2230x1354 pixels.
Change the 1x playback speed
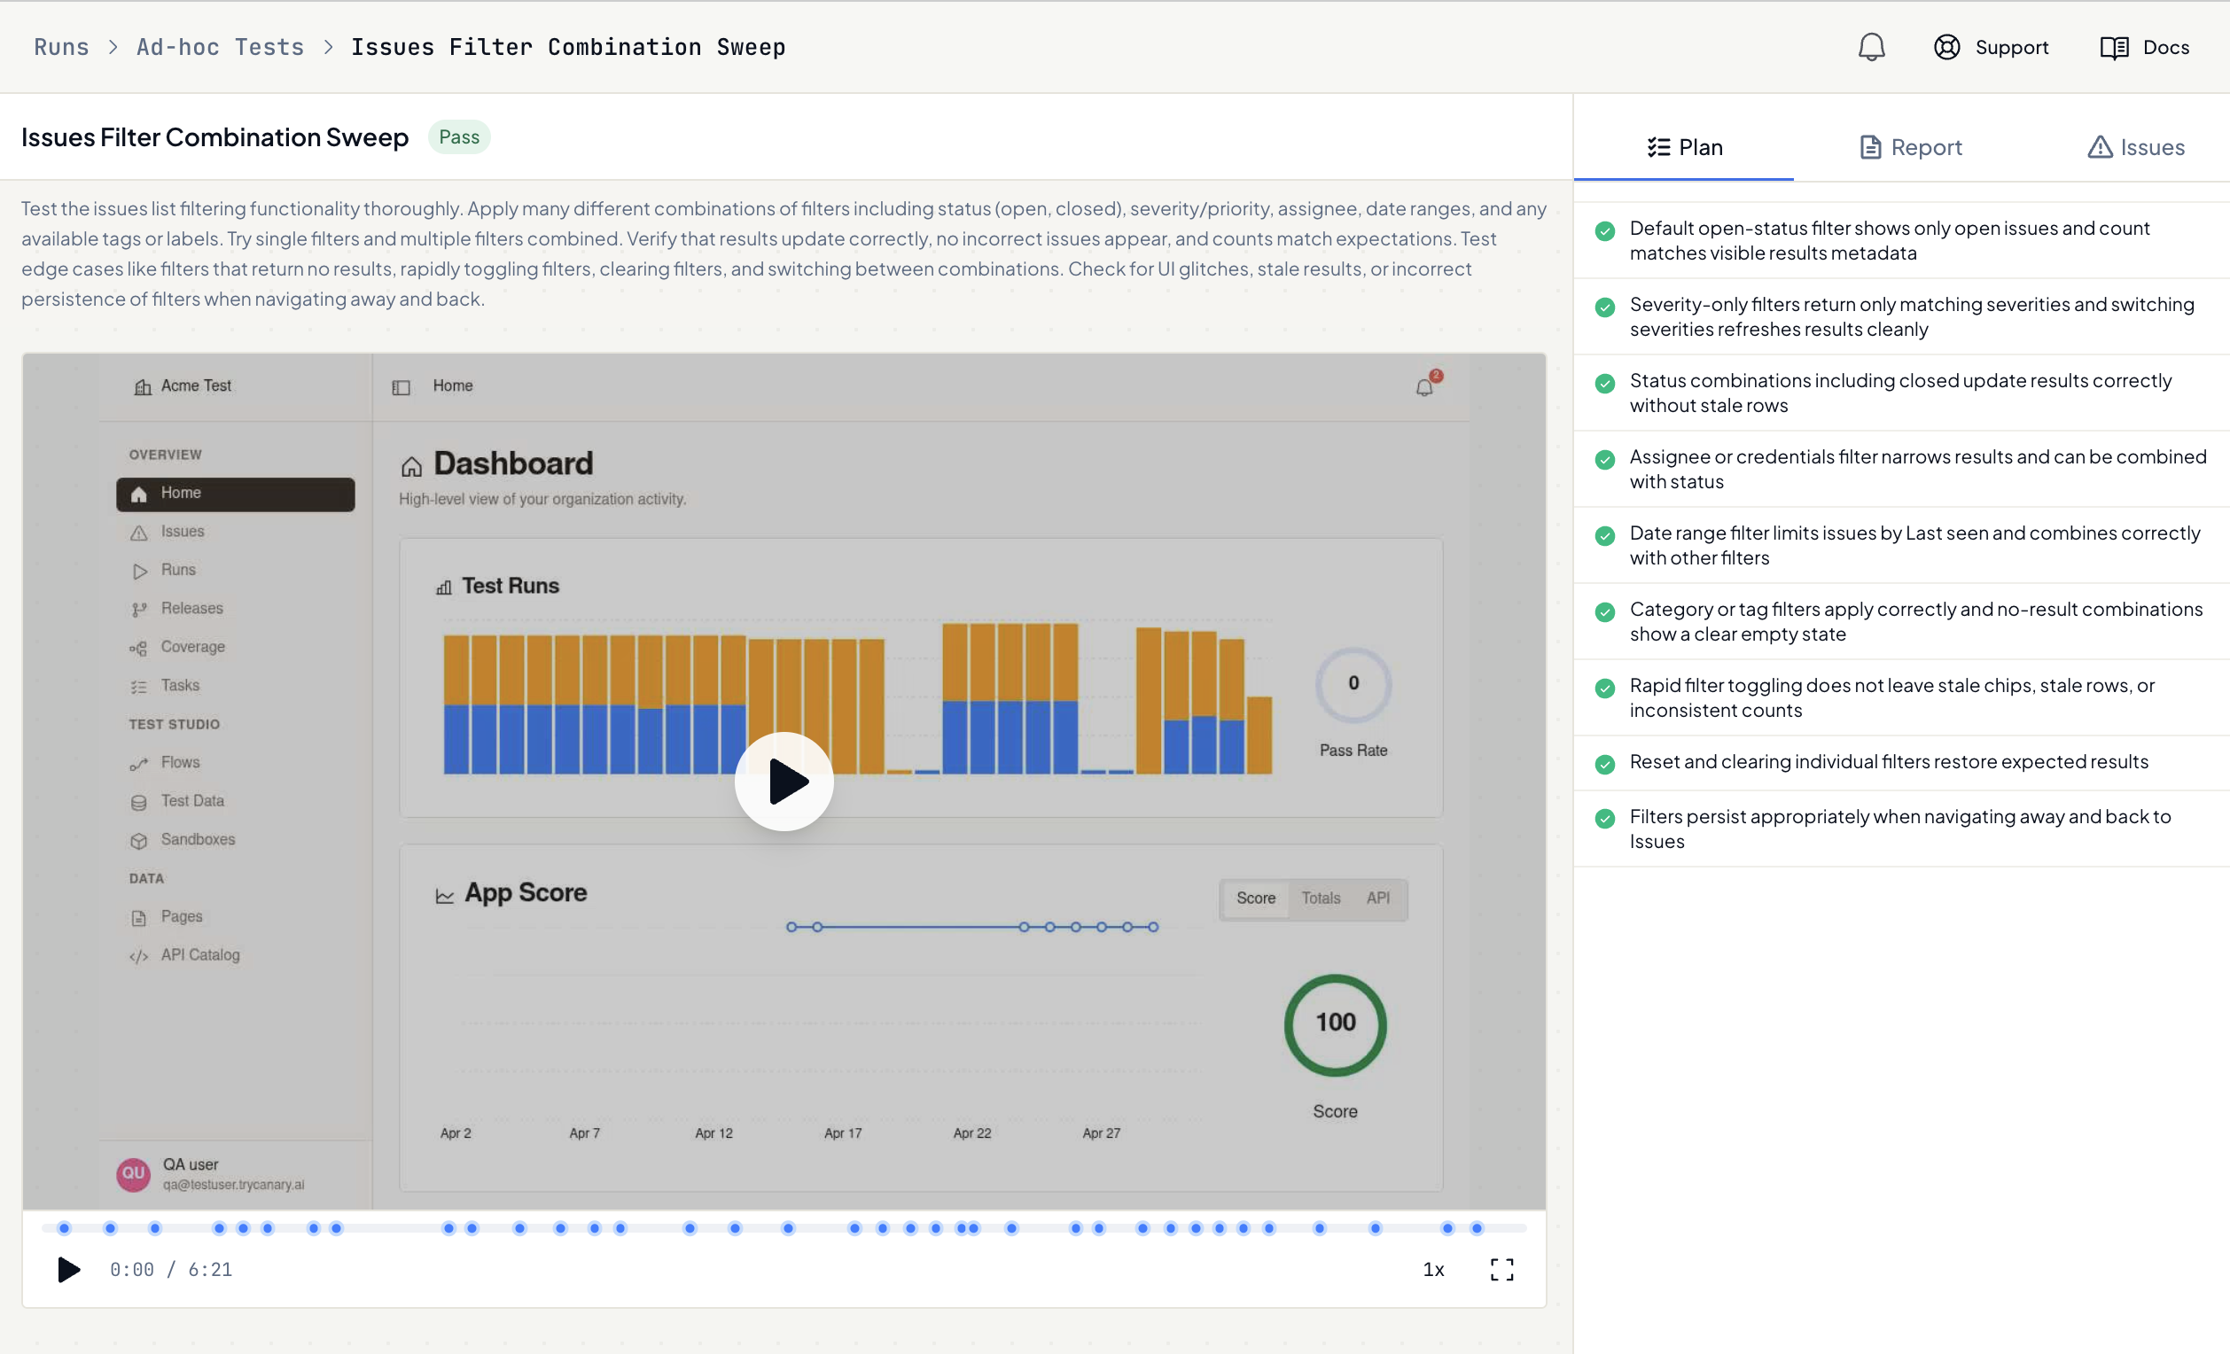coord(1433,1269)
